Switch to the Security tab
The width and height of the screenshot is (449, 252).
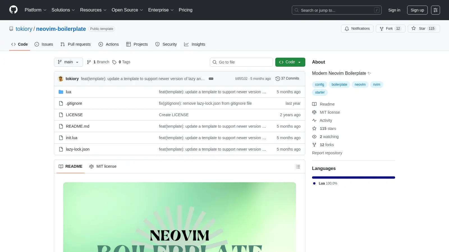point(166,44)
